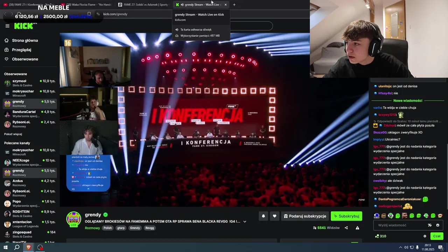Click username DantePogromcaEwroniakuw in chat
Image resolution: width=448 pixels, height=252 pixels.
click(400, 199)
